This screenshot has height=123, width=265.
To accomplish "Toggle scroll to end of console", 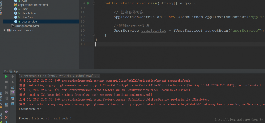I will pyautogui.click(x=12, y=93).
